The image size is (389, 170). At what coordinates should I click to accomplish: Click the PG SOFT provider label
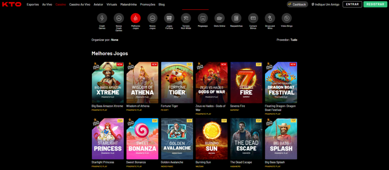tap(165, 110)
